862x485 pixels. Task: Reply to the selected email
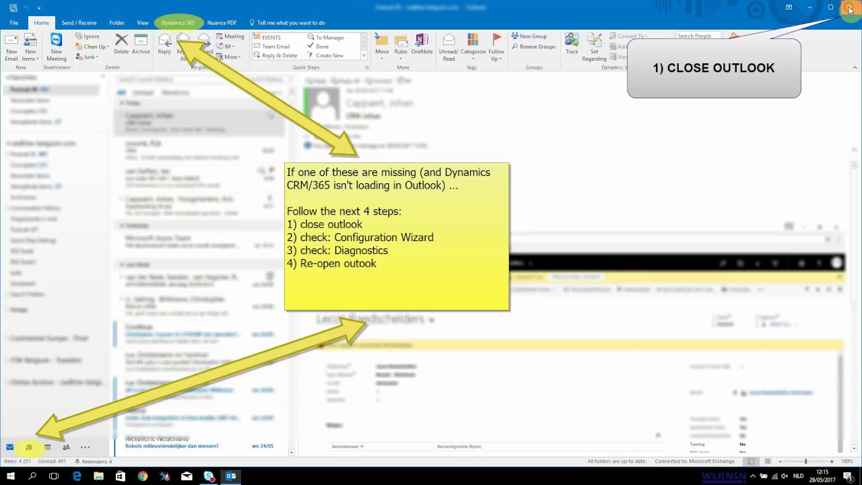(x=164, y=44)
